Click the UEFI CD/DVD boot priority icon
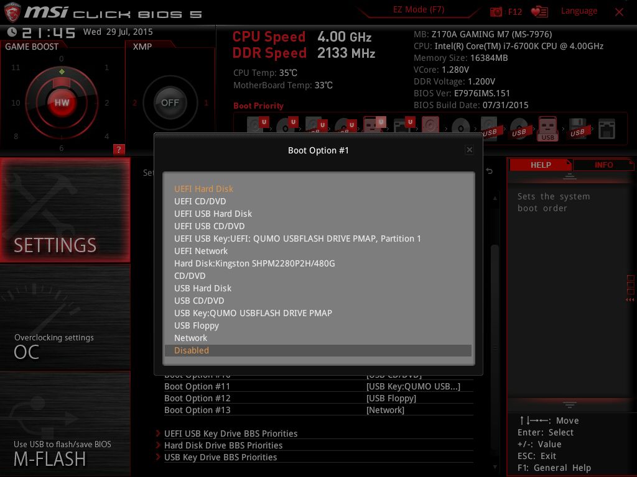Viewport: 637px width, 477px height. tap(287, 125)
